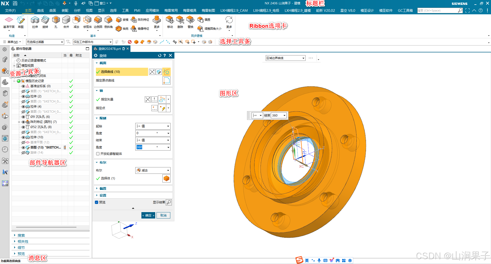The width and height of the screenshot is (491, 264).
Task: Click the 确定 button
Action: pos(148,215)
